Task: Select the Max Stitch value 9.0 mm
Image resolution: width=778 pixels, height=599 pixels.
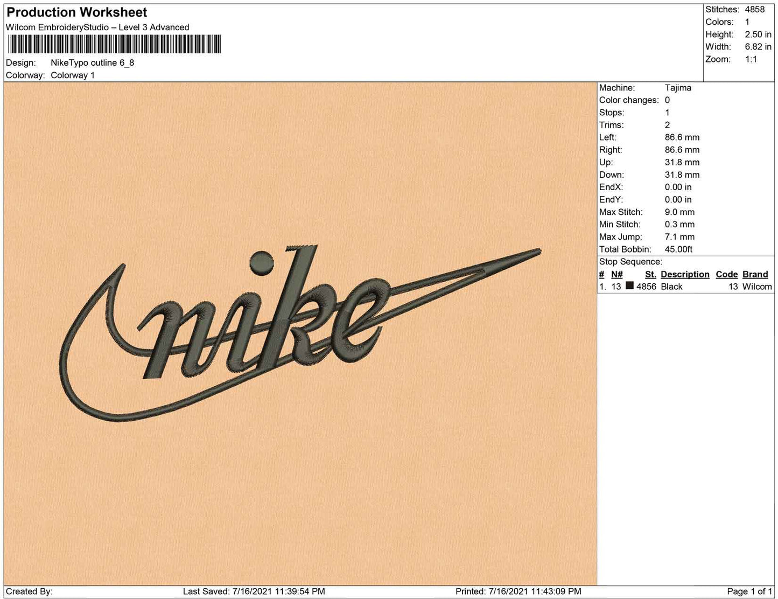Action: tap(679, 212)
